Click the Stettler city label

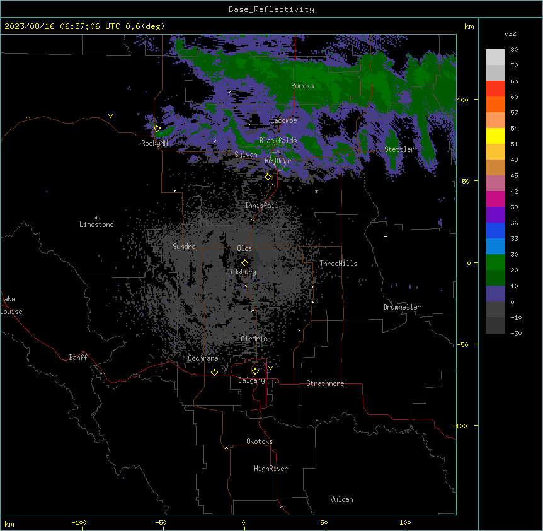pyautogui.click(x=399, y=149)
